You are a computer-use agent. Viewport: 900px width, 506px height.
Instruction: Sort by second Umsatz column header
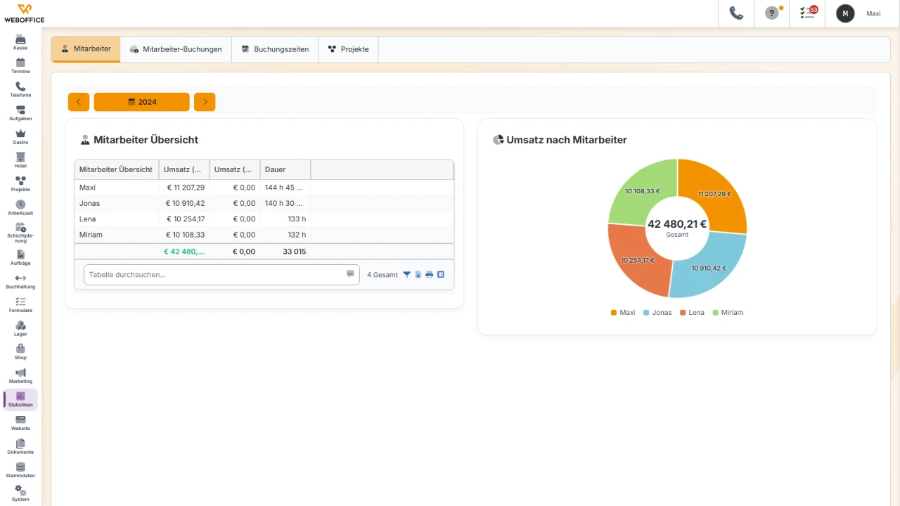(235, 169)
